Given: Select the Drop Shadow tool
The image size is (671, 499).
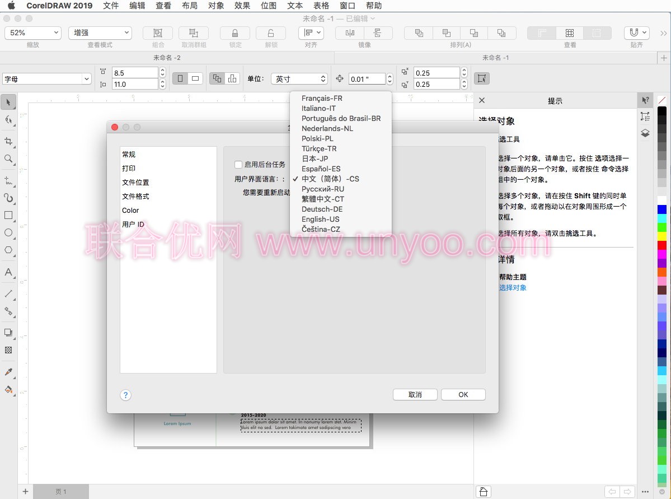Looking at the screenshot, I should pyautogui.click(x=8, y=332).
